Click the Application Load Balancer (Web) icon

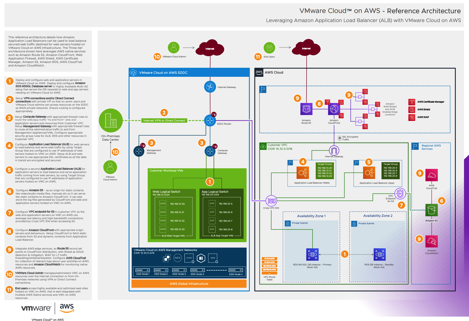(x=303, y=173)
